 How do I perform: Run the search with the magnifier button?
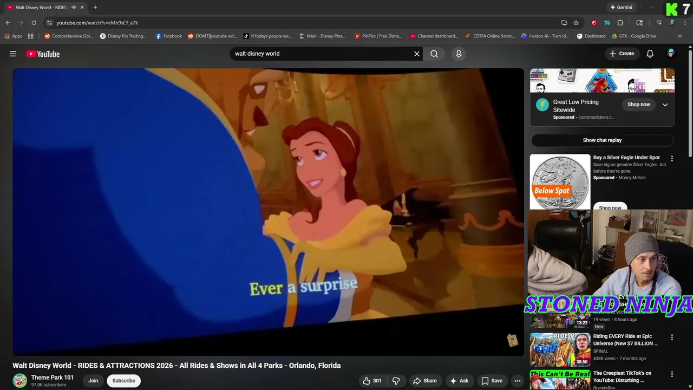click(x=434, y=54)
